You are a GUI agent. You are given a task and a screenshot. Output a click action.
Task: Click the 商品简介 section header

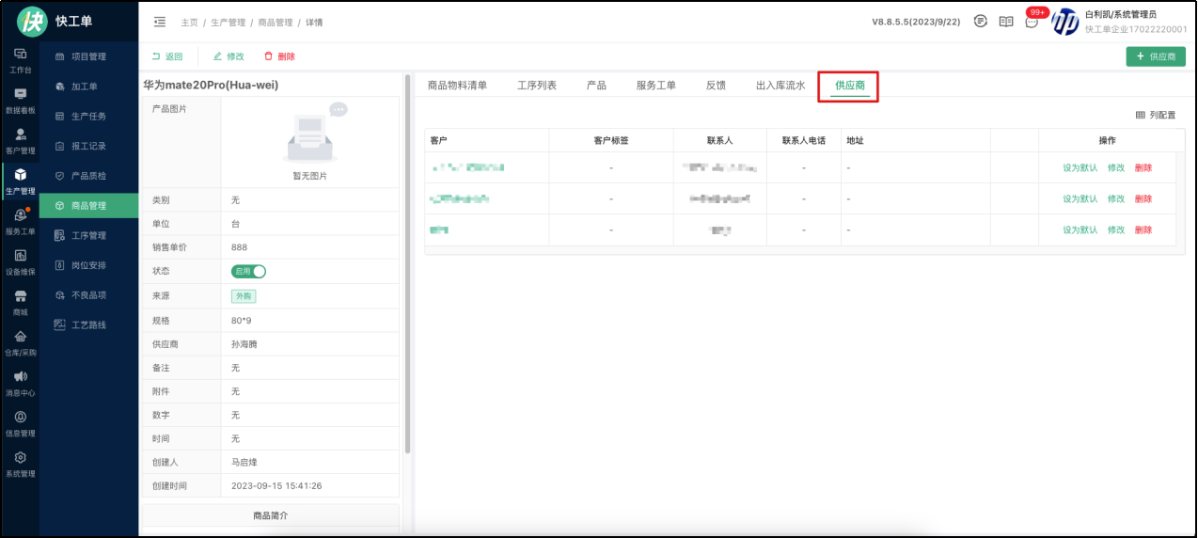pyautogui.click(x=271, y=515)
